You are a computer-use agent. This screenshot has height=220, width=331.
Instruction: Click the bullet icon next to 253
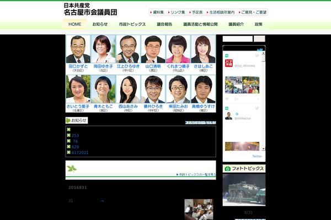68,135
